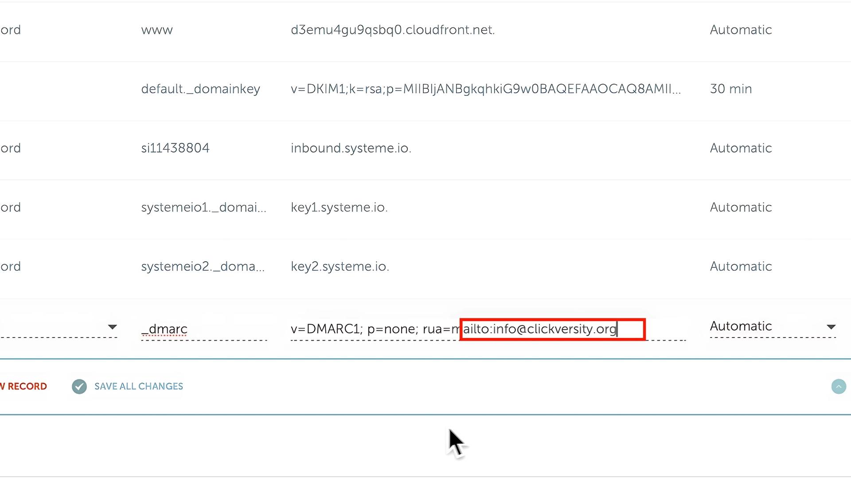Click the default._domainkey host cell
Screen dimensions: 851x479
click(200, 89)
